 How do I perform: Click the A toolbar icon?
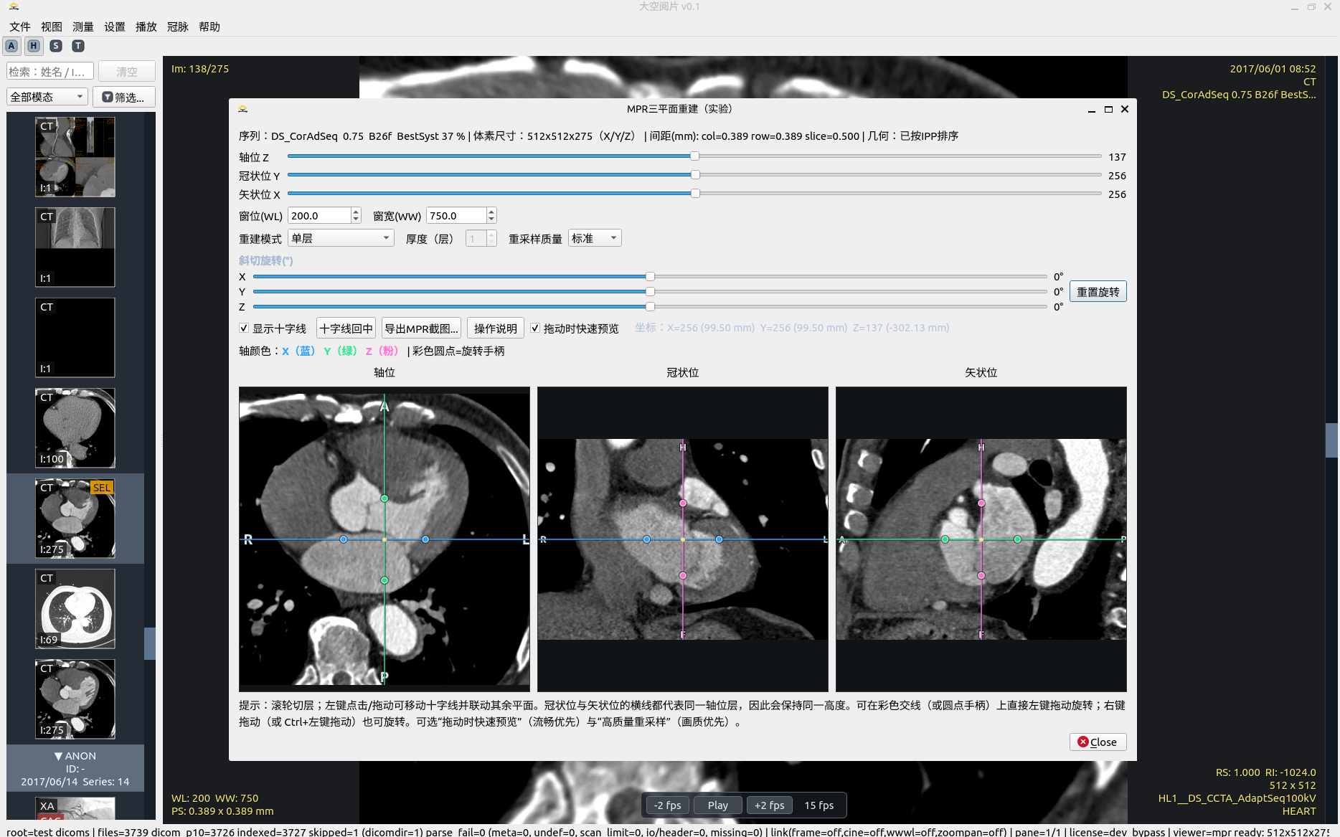tap(11, 46)
